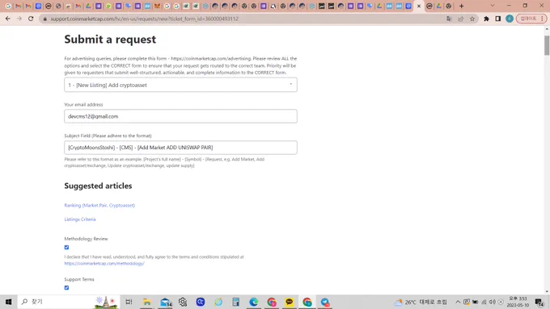Image resolution: width=550 pixels, height=309 pixels.
Task: Toggle the Support Terms checkbox
Action: click(x=66, y=287)
